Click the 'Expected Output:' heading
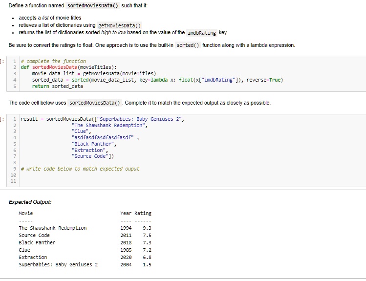Image resolution: width=366 pixels, height=281 pixels. click(30, 202)
